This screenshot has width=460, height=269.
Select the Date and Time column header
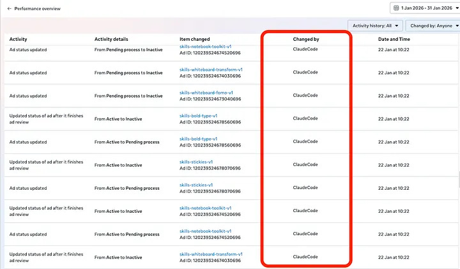coord(394,40)
